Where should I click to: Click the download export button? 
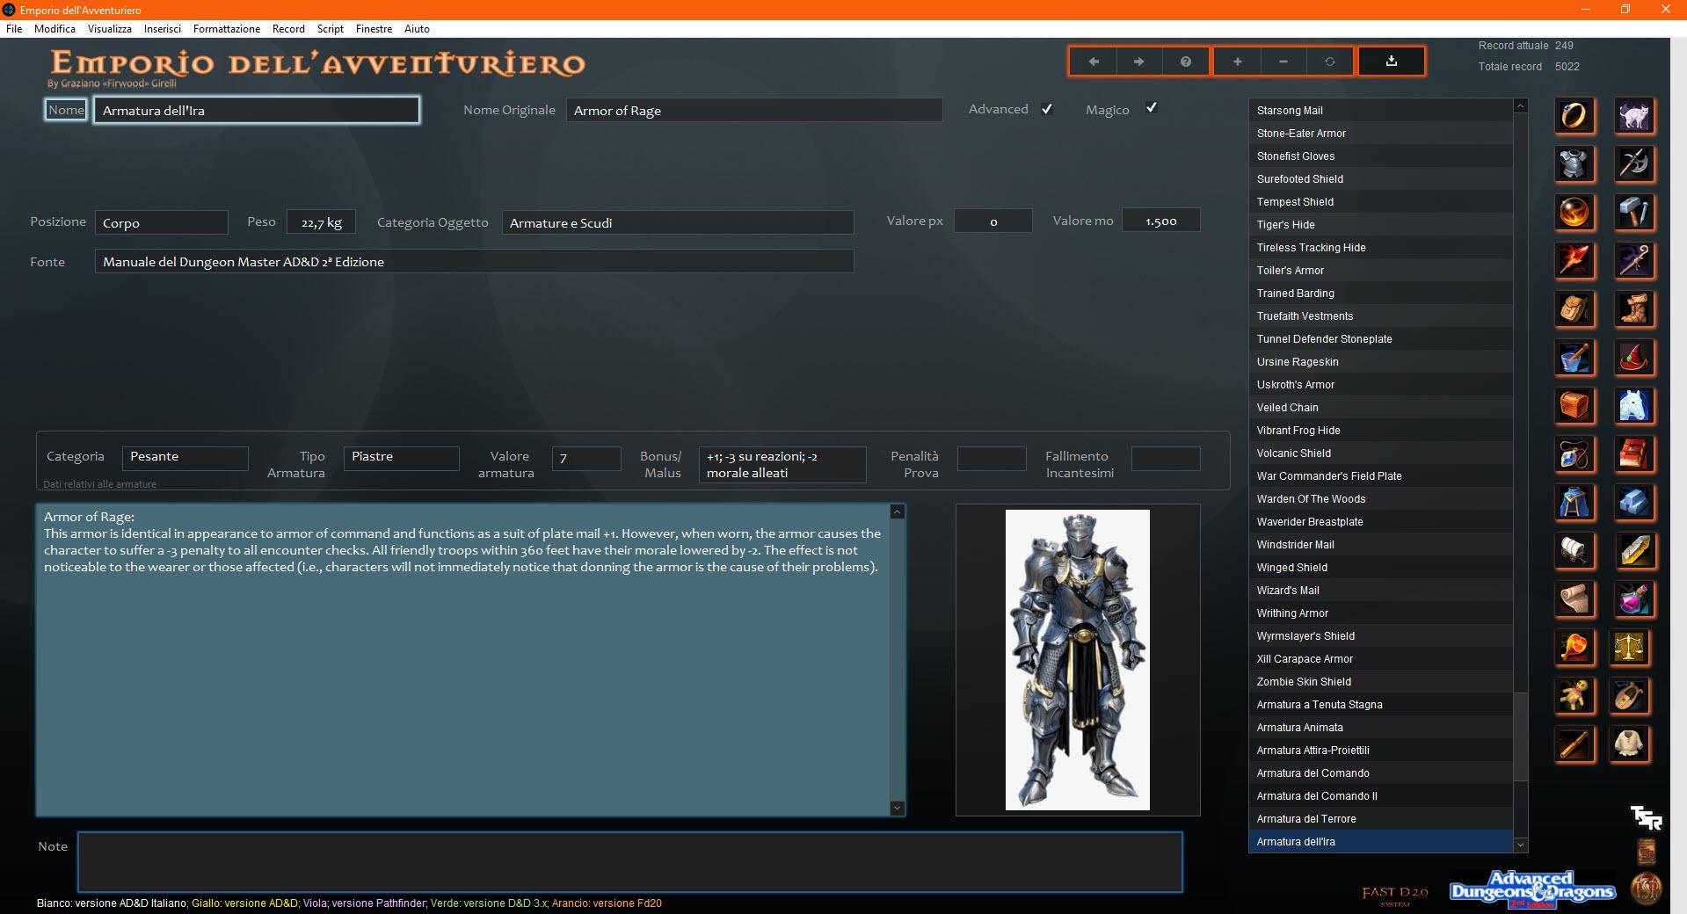click(x=1391, y=62)
